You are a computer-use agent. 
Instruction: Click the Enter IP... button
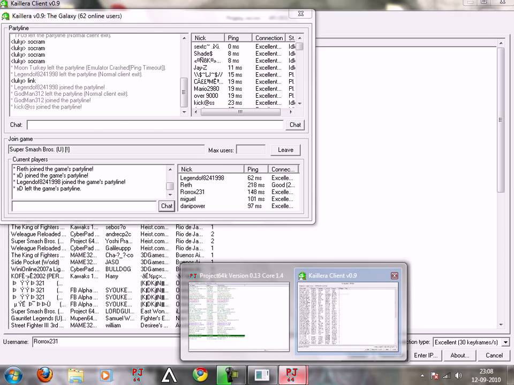(x=426, y=355)
